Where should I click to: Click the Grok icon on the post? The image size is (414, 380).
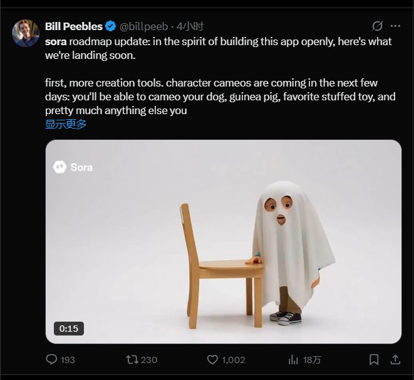pos(377,26)
